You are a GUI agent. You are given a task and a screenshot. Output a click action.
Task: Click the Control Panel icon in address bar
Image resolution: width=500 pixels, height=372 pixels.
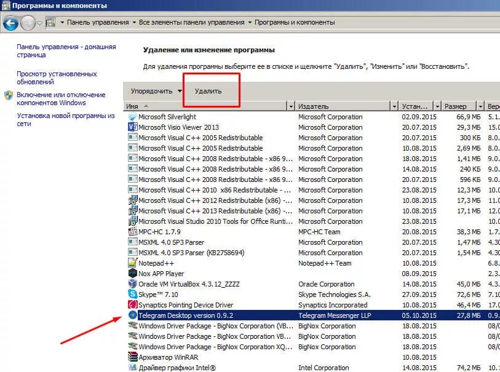(x=50, y=22)
